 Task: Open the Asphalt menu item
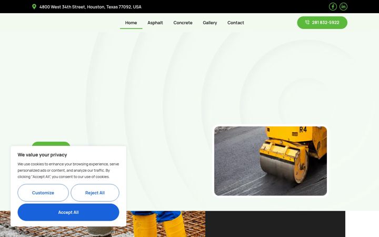tap(155, 23)
